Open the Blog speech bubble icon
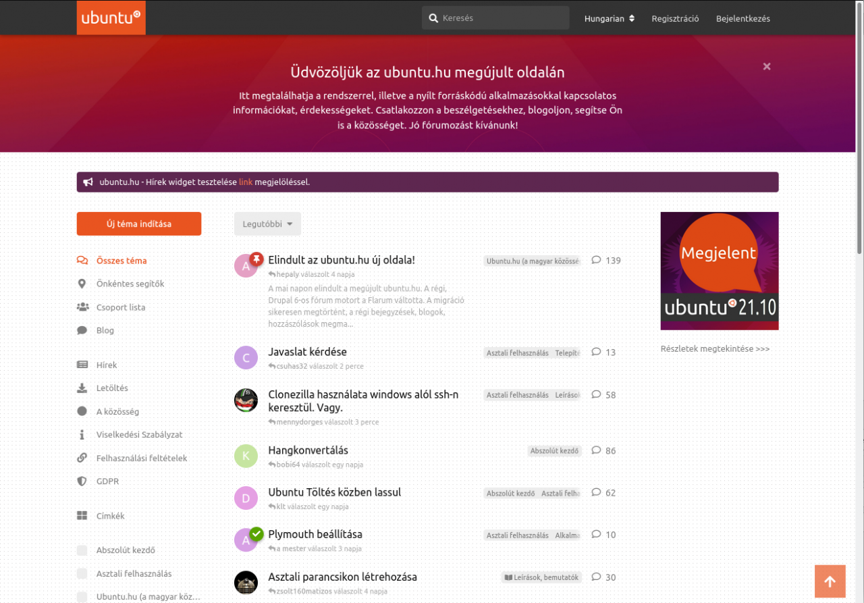This screenshot has height=603, width=864. 82,331
